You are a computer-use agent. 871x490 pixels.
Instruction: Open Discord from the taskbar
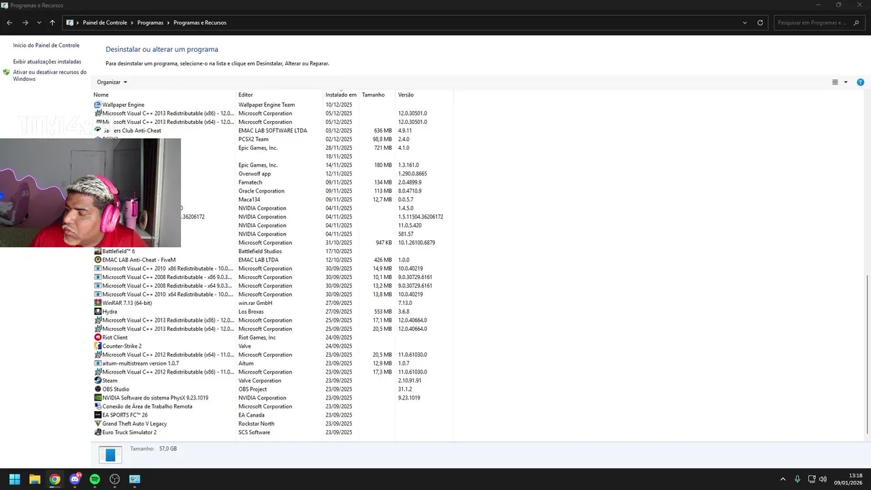pos(75,479)
